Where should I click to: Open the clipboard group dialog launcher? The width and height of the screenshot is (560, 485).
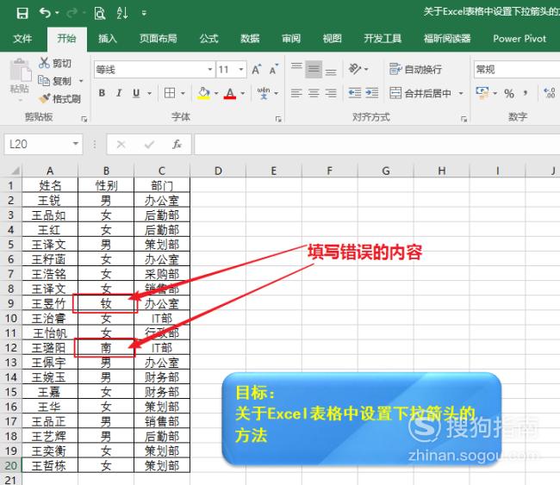point(84,119)
